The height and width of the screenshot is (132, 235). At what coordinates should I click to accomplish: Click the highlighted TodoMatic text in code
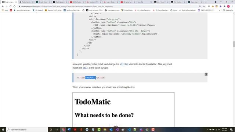[x=91, y=78]
